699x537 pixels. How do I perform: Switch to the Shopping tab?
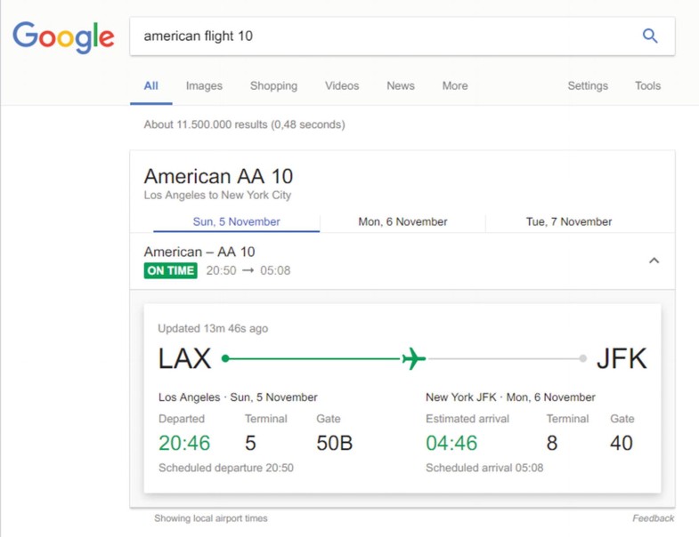[x=273, y=85]
